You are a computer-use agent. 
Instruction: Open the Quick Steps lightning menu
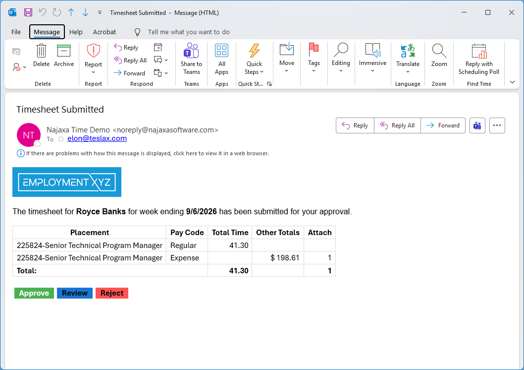click(254, 59)
